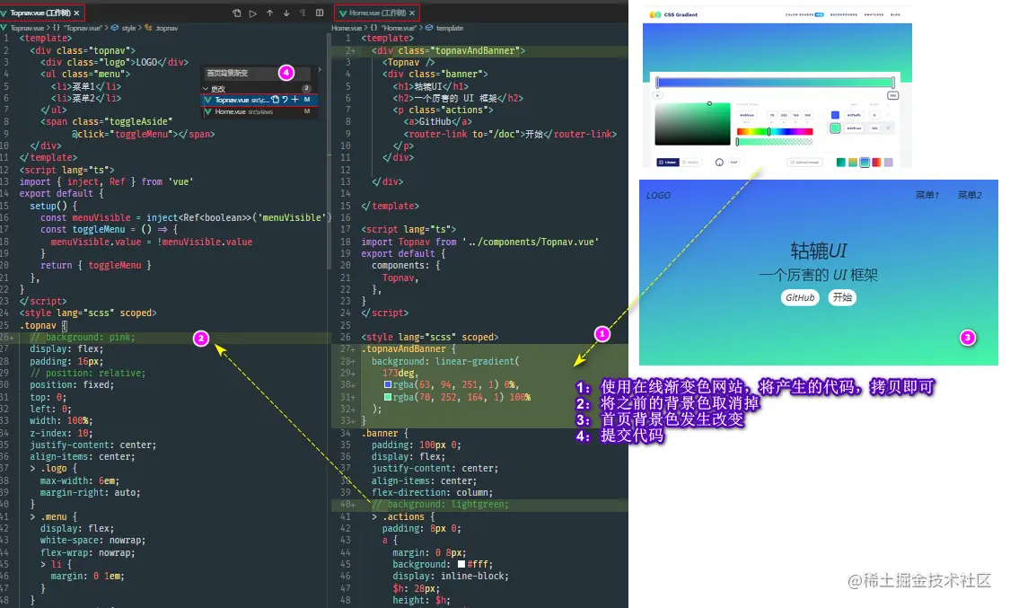Click the left gradient stop handle
The image size is (1010, 608).
tap(658, 83)
